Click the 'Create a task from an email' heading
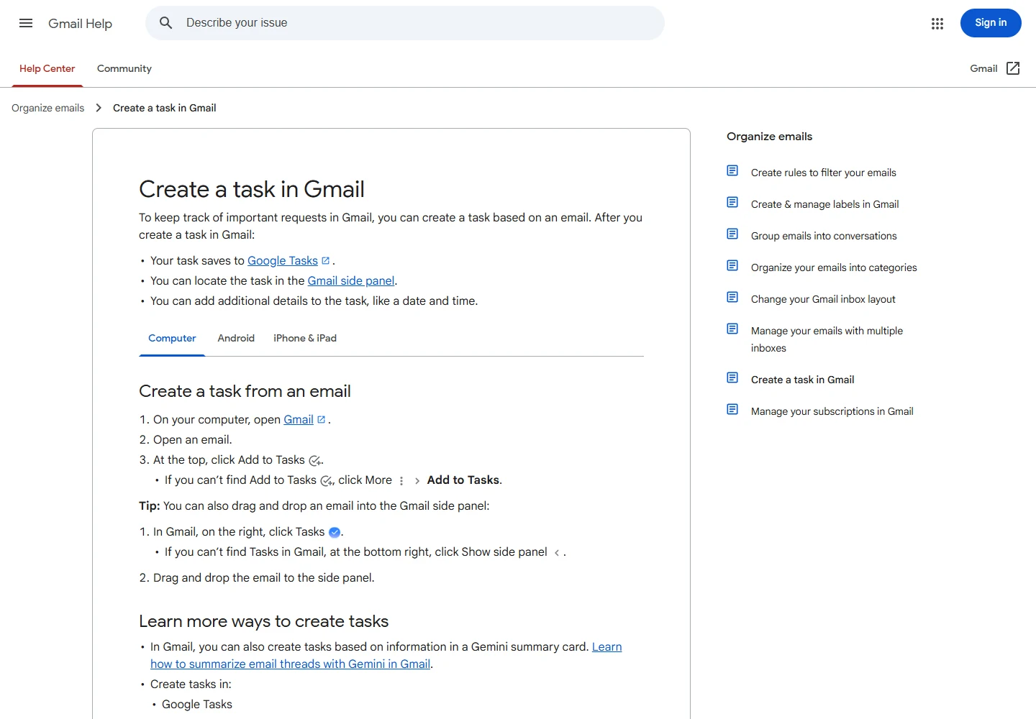Viewport: 1036px width, 719px height. pos(245,391)
